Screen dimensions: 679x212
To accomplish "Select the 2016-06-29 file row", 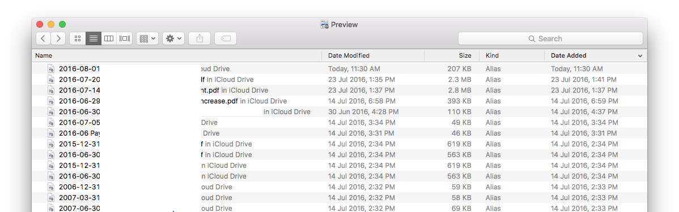I will (339, 101).
